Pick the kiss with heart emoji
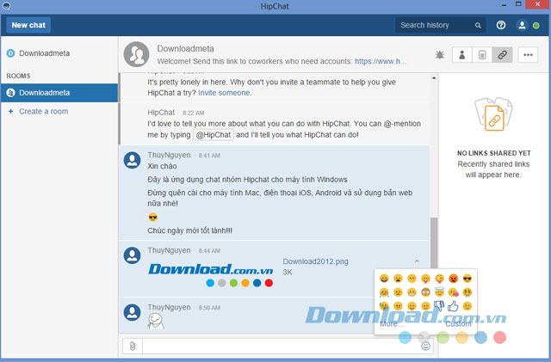The image size is (551, 362). click(454, 292)
